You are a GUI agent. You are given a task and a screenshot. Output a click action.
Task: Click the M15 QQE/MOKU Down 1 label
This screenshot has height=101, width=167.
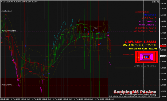[145, 31]
